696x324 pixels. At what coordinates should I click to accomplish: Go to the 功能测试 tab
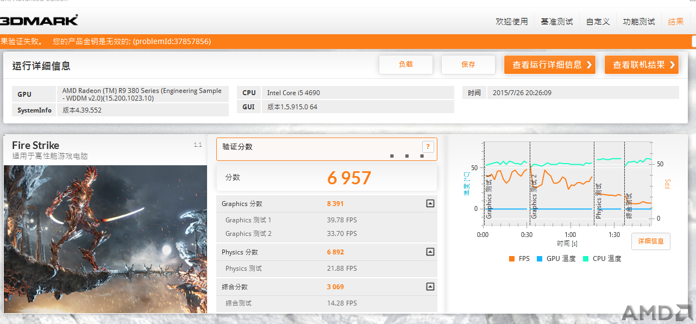[639, 21]
